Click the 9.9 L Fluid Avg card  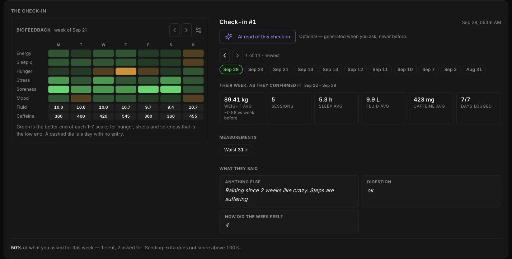pyautogui.click(x=384, y=108)
